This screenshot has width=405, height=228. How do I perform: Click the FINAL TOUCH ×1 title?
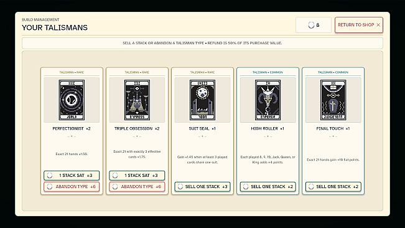(x=333, y=128)
